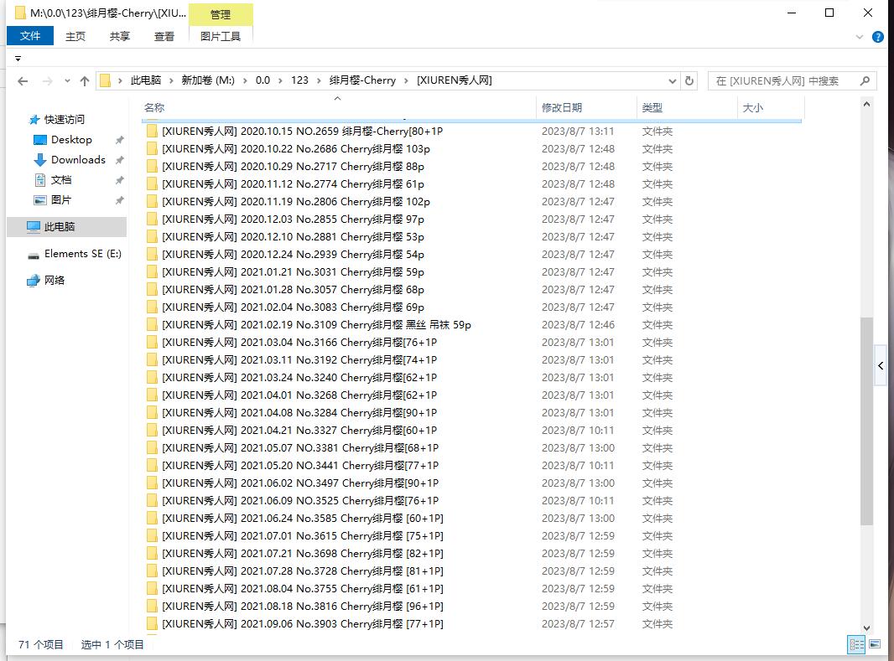Screen dimensions: 894x661
Task: Select folder 2021.07.01 No.3615 Cherry [75+1P]
Action: click(303, 535)
